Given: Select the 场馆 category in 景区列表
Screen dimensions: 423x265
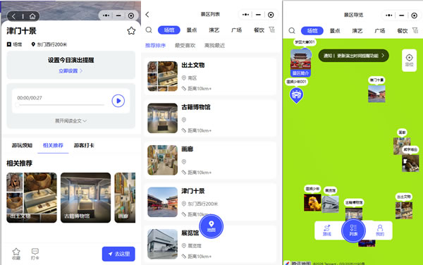Looking at the screenshot, I should pos(169,30).
